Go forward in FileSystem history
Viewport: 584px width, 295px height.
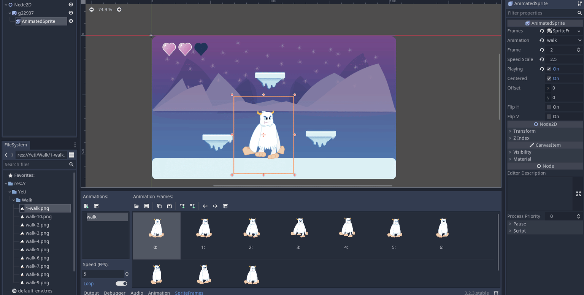(12, 155)
